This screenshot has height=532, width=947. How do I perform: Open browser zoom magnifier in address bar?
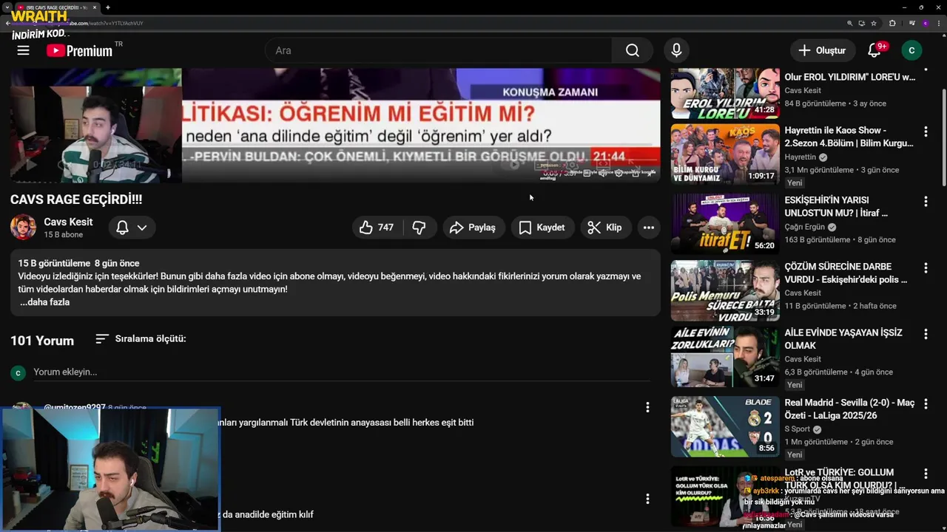[850, 23]
